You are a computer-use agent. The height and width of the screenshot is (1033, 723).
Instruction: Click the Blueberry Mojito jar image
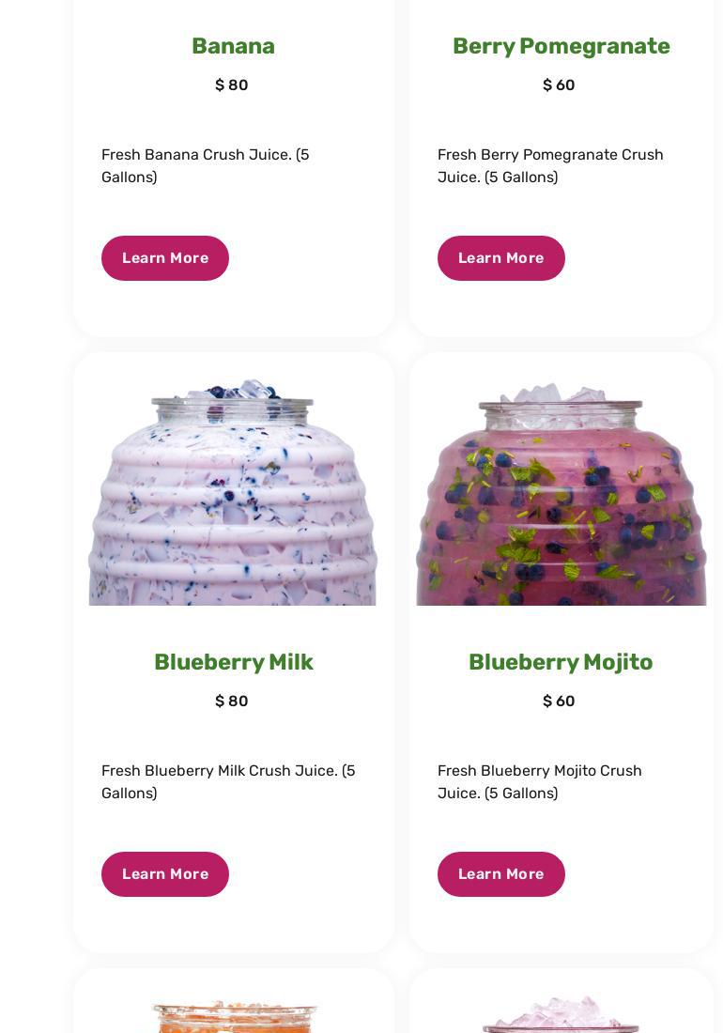[561, 494]
